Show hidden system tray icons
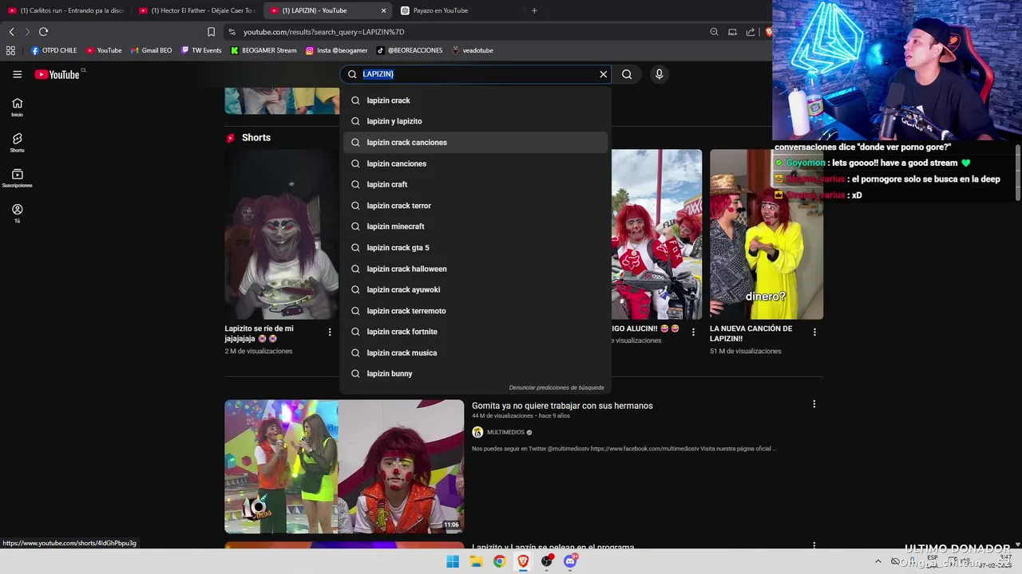 point(877,561)
